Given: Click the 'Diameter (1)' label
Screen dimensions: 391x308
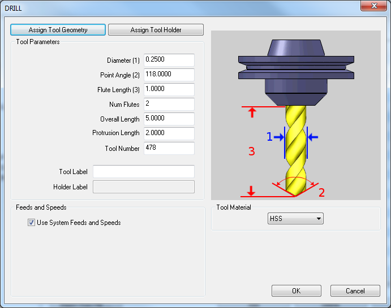Looking at the screenshot, I should click(123, 60).
